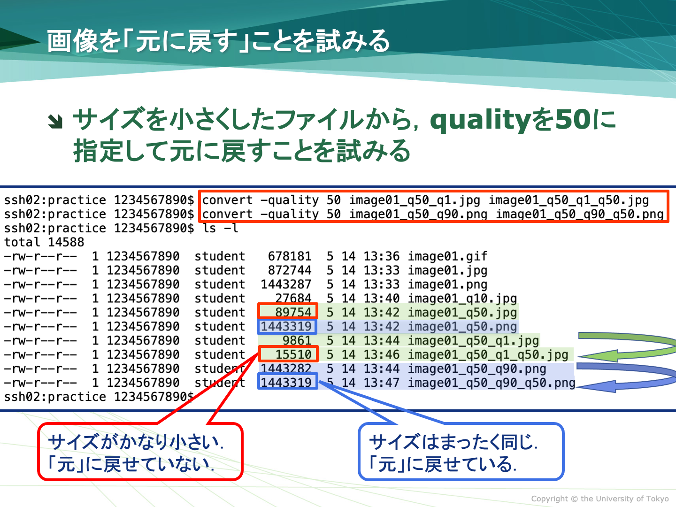The width and height of the screenshot is (676, 507).
Task: Click permissions -rw-r--r-- of image01.gif row
Action: tap(40, 256)
